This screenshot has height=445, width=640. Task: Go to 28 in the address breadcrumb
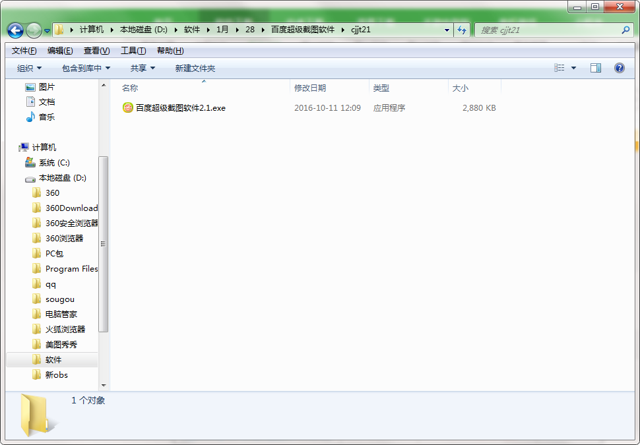pos(250,30)
